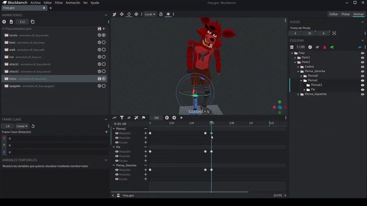This screenshot has width=367, height=206.
Task: Open the Lineal interpolation dropdown
Action: pyautogui.click(x=22, y=126)
